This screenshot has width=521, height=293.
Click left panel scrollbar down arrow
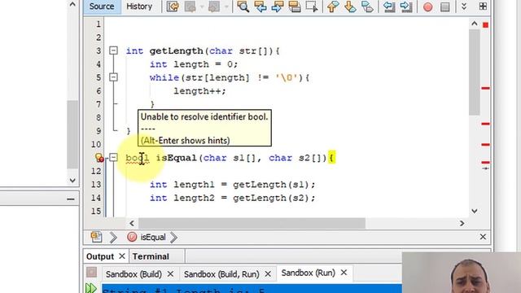coord(72,181)
